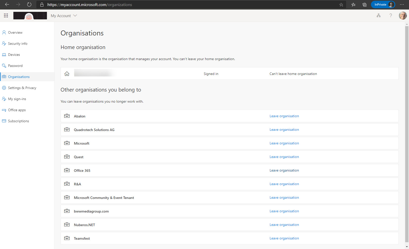Click 'Can't leave home organisation' text
The height and width of the screenshot is (249, 409).
[x=293, y=74]
